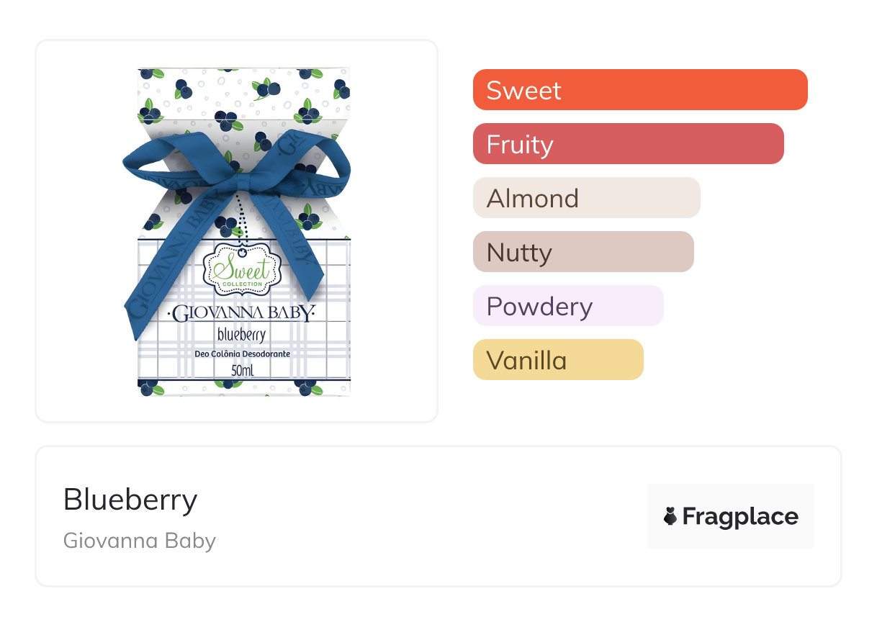The width and height of the screenshot is (877, 622).
Task: Open the Fragplace wordmark text
Action: click(x=740, y=516)
